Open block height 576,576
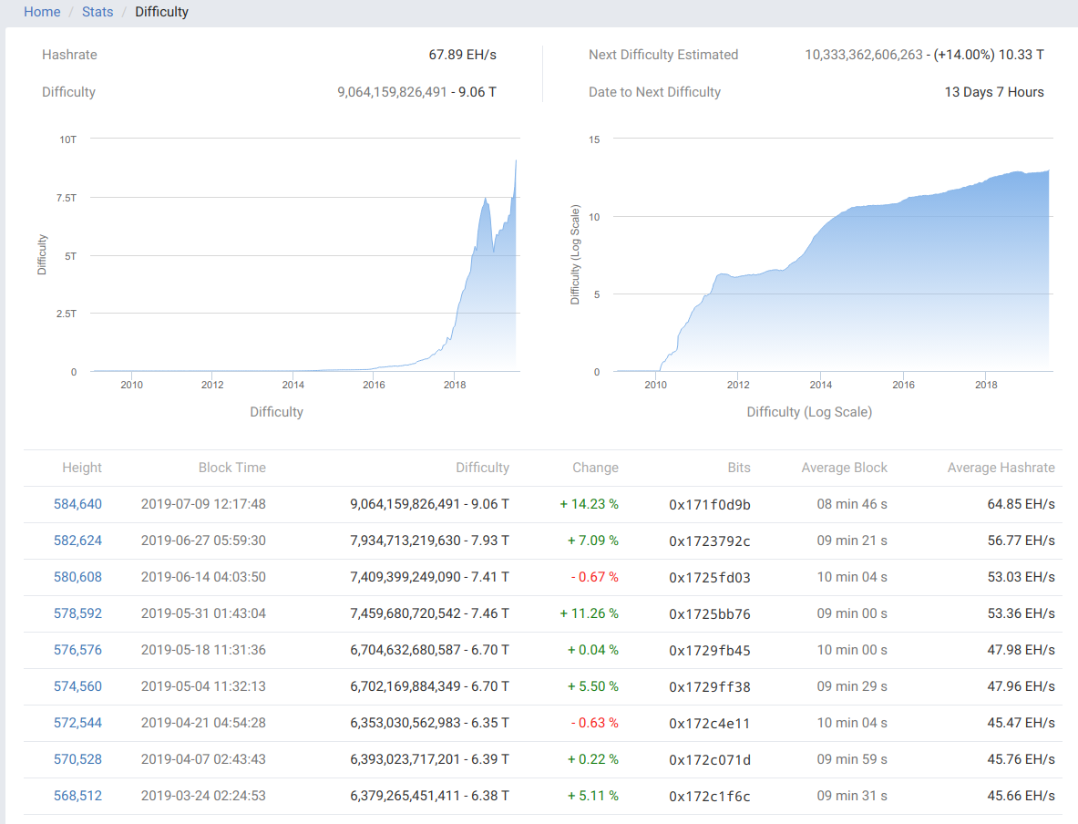The image size is (1078, 824). (x=77, y=650)
